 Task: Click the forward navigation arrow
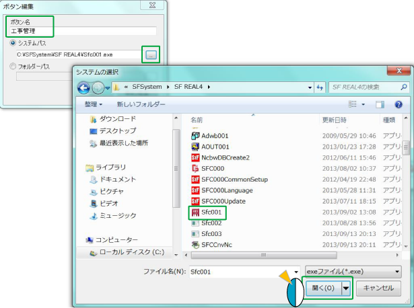[x=98, y=88]
